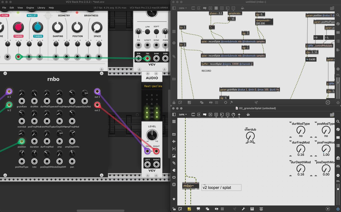The image size is (341, 212).
Task: Add comment from 02_granularSplat toolbar
Action: 205,115
